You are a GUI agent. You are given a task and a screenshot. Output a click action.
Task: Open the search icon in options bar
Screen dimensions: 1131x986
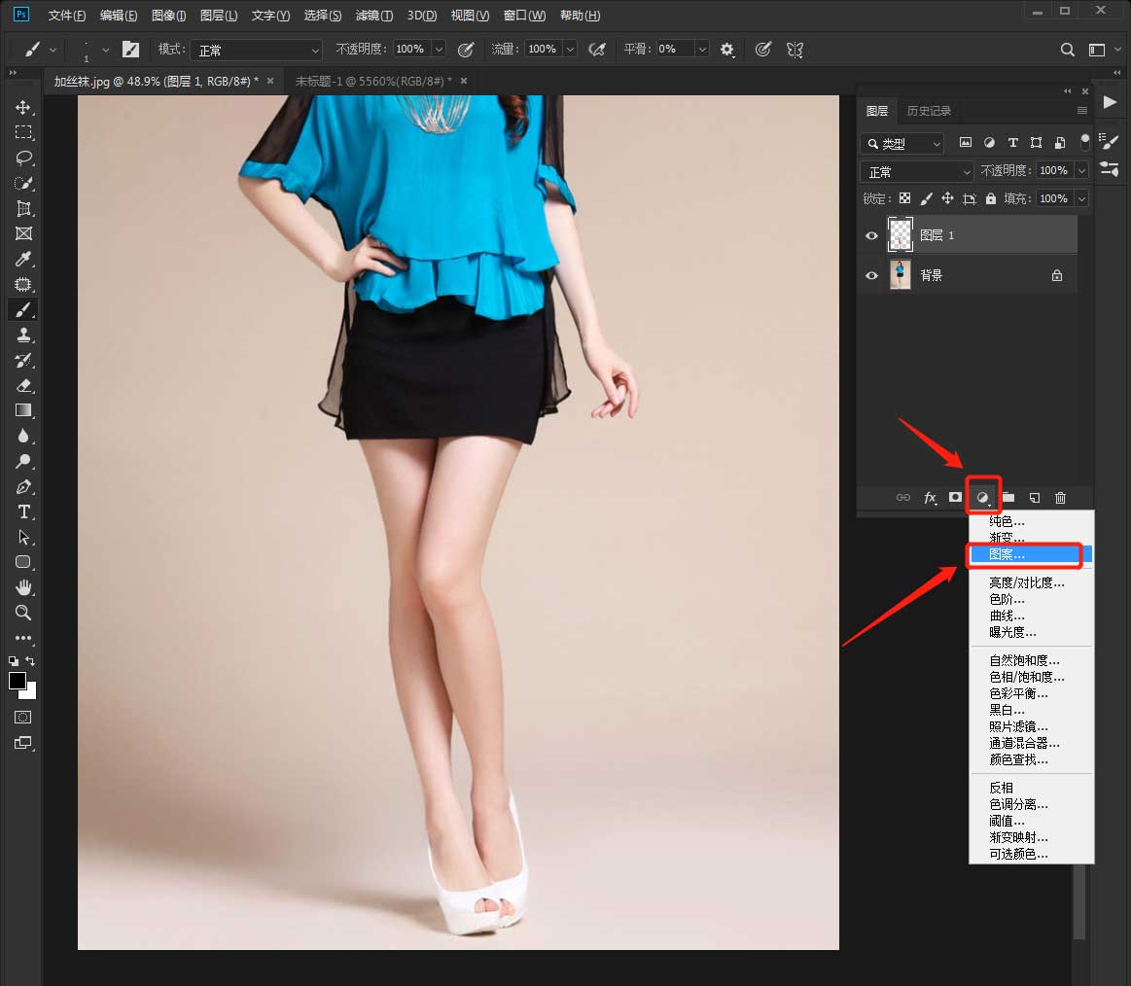(x=1068, y=50)
